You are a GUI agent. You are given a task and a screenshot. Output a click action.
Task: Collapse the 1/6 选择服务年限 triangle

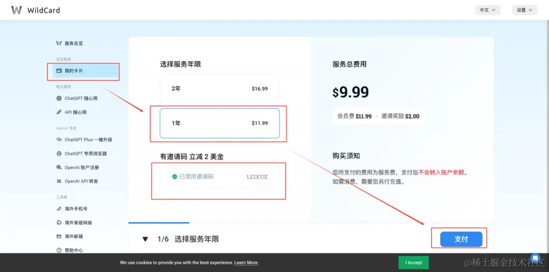pyautogui.click(x=145, y=240)
